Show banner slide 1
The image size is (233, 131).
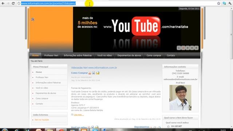(x=179, y=48)
